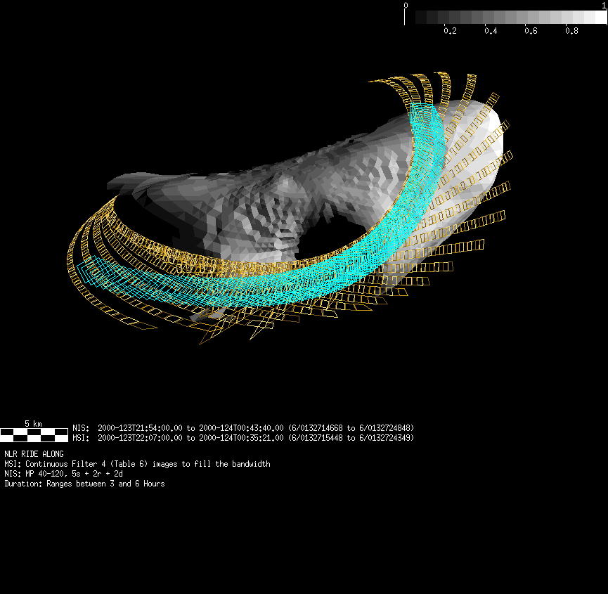Click the '5 km' scale label
This screenshot has height=594, width=608.
click(x=33, y=423)
